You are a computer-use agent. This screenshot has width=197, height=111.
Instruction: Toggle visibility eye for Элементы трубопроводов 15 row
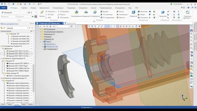(31, 59)
